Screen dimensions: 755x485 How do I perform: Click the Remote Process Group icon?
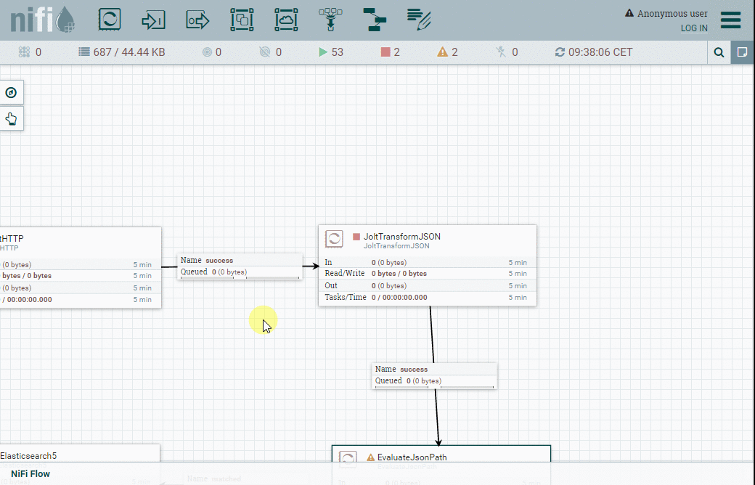click(x=286, y=20)
